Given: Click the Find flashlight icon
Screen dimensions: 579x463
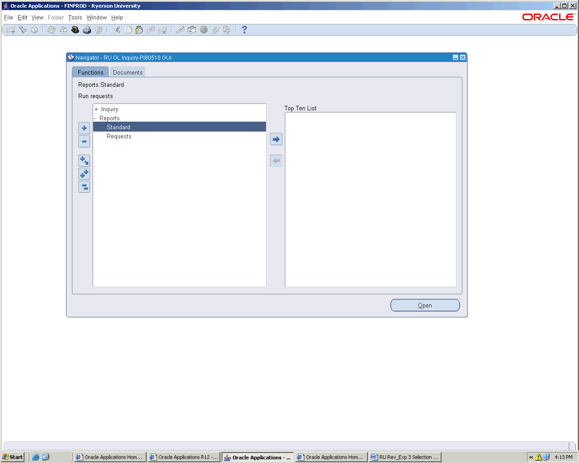Looking at the screenshot, I should pos(22,30).
